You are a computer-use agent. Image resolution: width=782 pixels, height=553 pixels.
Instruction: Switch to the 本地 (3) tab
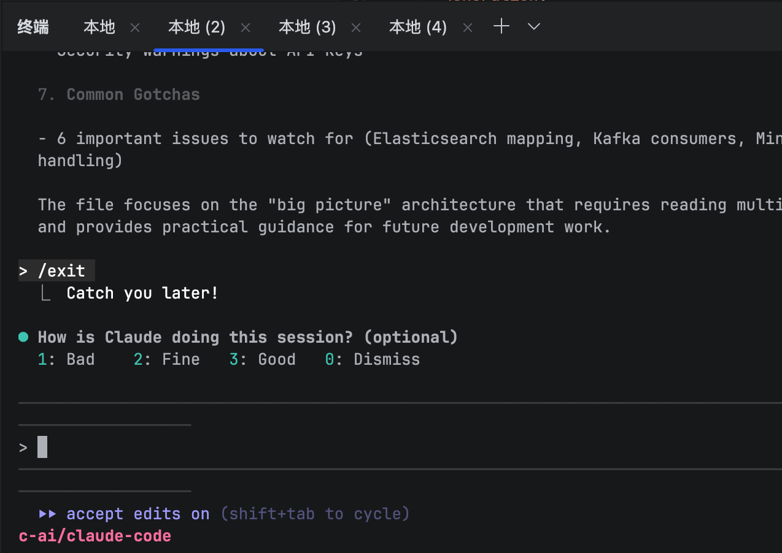(307, 27)
